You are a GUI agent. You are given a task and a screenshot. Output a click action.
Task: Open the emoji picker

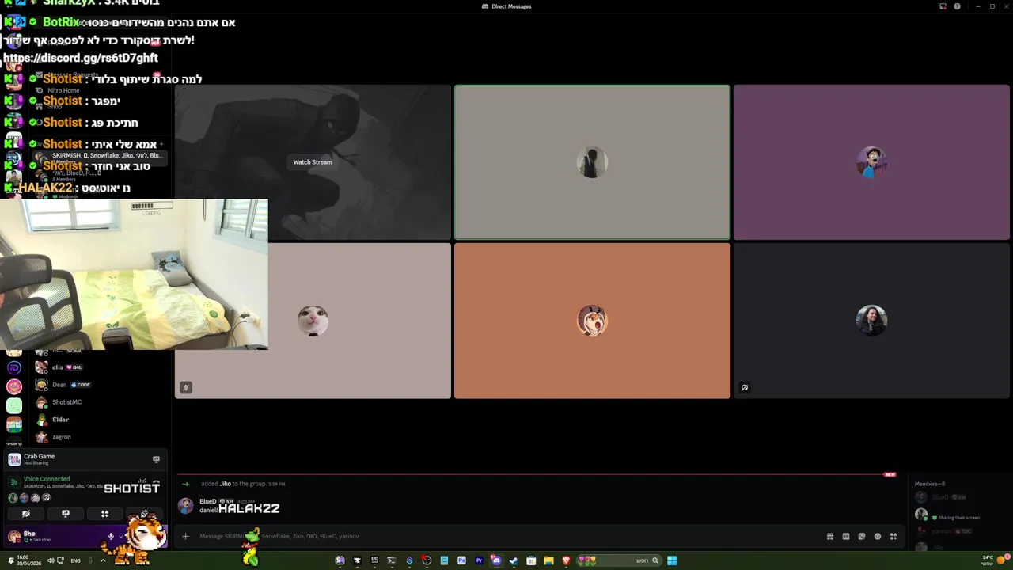point(878,536)
